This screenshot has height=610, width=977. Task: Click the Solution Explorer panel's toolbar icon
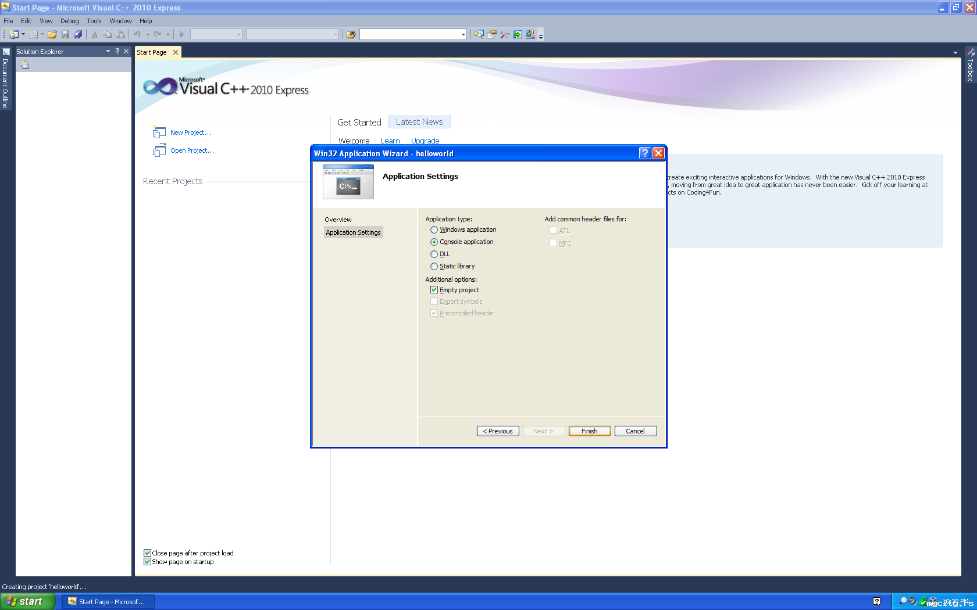(x=24, y=64)
